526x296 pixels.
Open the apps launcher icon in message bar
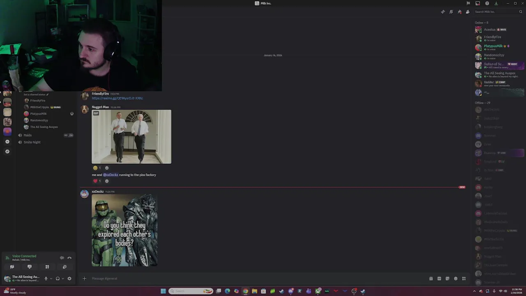point(464,279)
